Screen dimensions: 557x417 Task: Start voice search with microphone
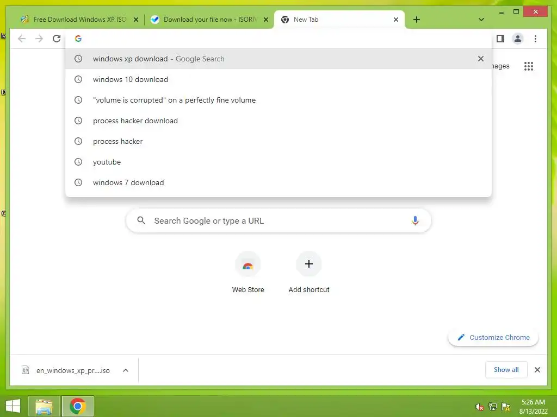click(415, 220)
